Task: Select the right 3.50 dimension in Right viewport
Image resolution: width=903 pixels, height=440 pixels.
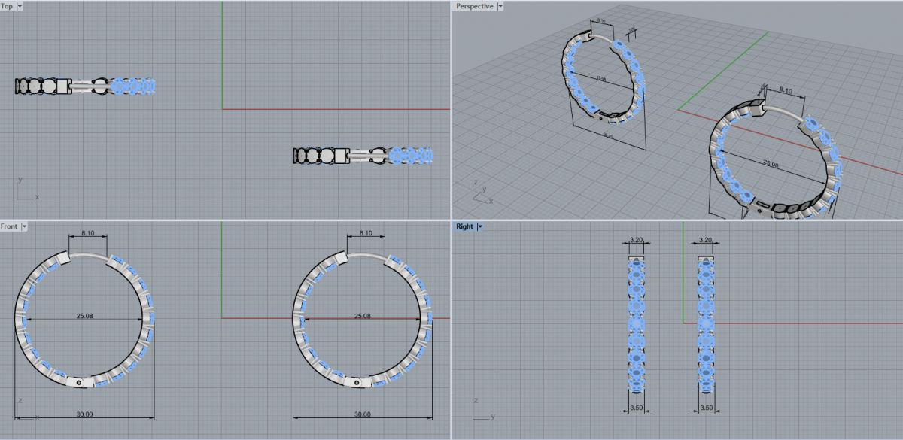Action: 705,408
